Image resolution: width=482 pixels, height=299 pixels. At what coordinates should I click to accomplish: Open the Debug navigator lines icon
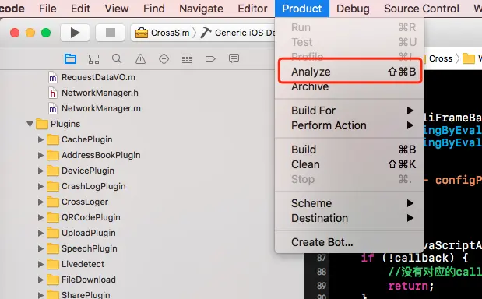point(187,58)
